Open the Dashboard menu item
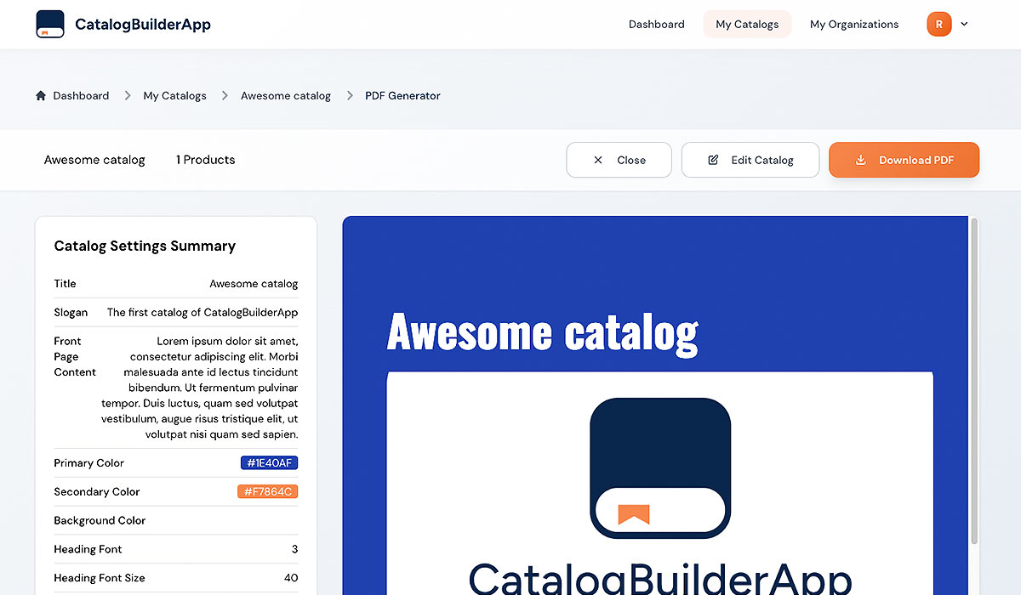This screenshot has height=595, width=1021. click(x=656, y=24)
